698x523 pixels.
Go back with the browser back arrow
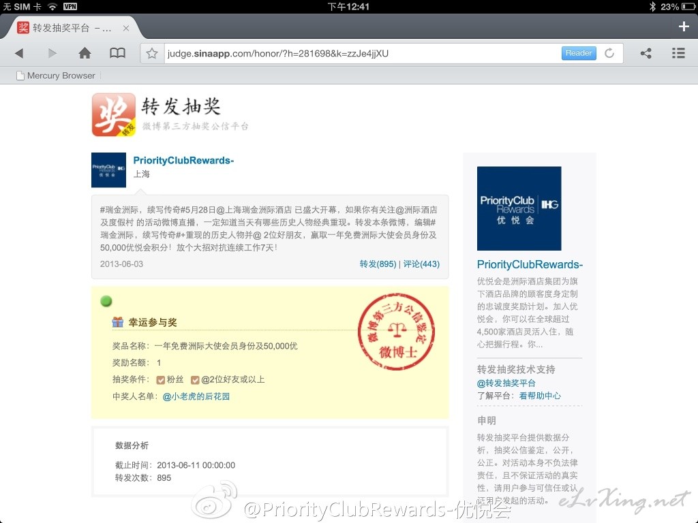pyautogui.click(x=18, y=53)
